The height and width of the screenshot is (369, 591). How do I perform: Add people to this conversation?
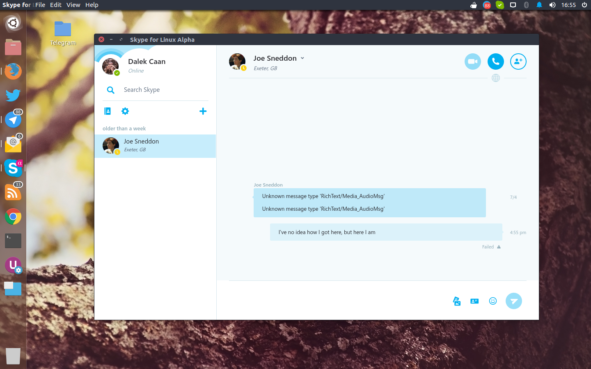518,61
